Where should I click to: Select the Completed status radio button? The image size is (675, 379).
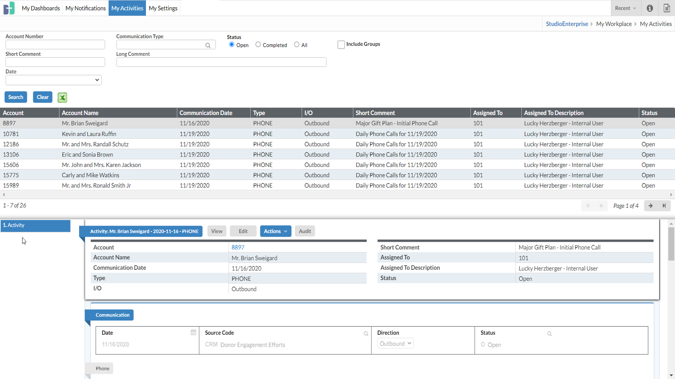258,45
